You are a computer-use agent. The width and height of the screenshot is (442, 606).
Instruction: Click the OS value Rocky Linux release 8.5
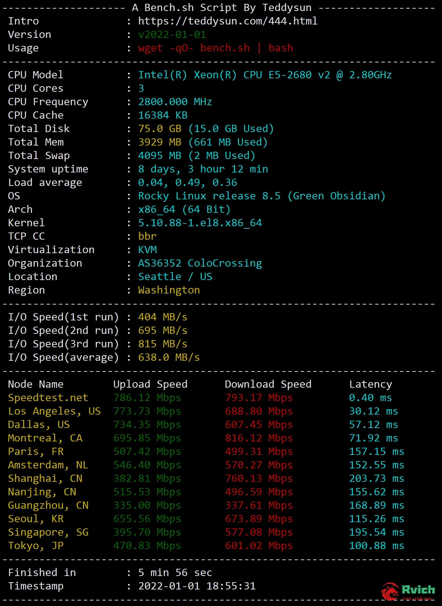coord(262,196)
